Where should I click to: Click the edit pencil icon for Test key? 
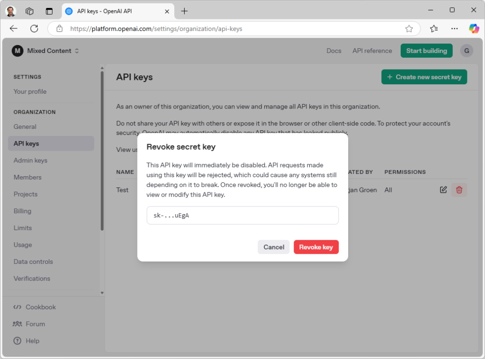(443, 190)
